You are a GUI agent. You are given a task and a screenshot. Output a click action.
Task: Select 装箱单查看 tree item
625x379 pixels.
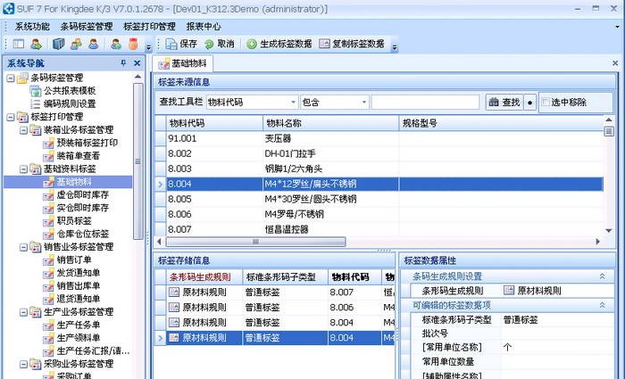point(79,156)
